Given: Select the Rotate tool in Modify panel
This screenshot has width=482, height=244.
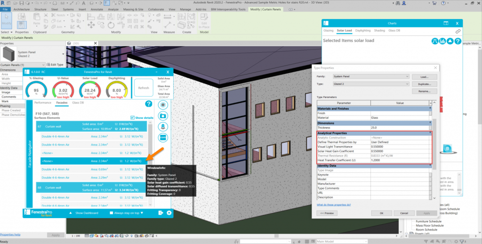Looking at the screenshot, I should 111,25.
